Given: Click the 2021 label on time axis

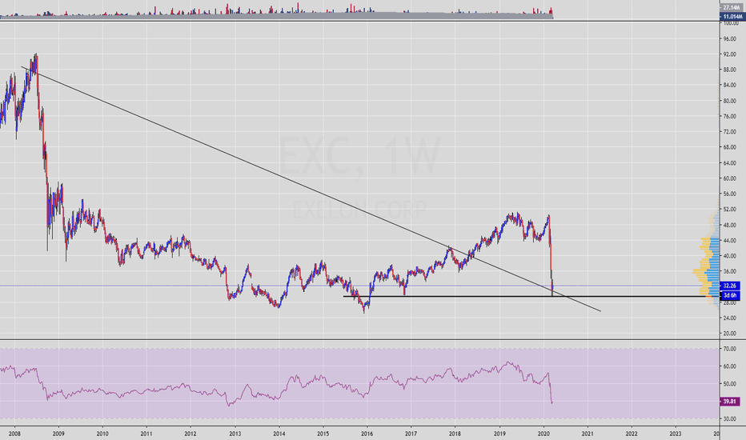Looking at the screenshot, I should pos(588,434).
